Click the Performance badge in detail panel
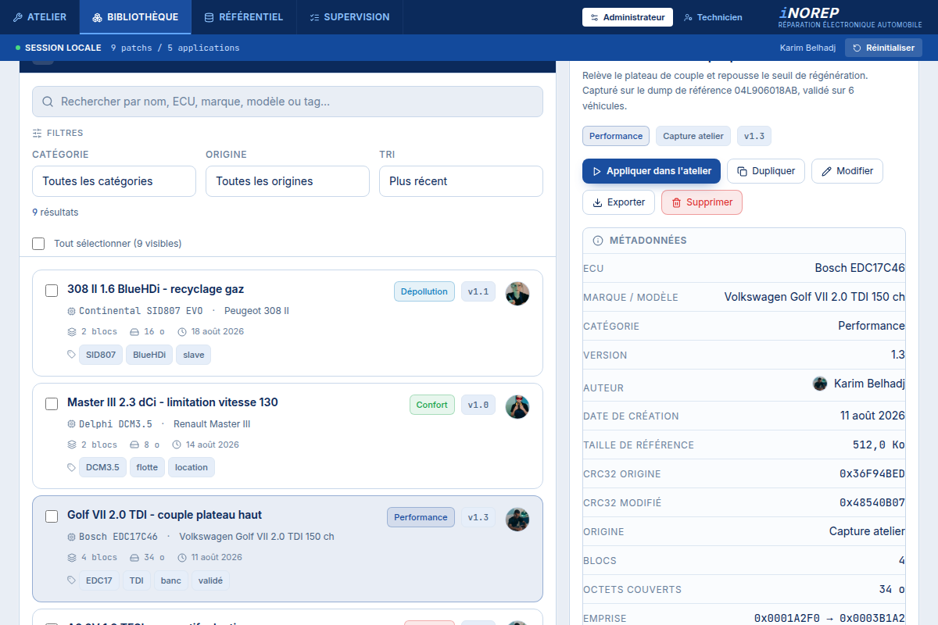 coord(616,136)
